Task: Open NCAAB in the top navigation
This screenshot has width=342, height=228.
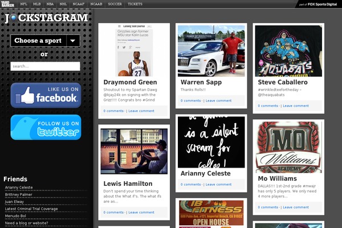Action: coord(96,4)
